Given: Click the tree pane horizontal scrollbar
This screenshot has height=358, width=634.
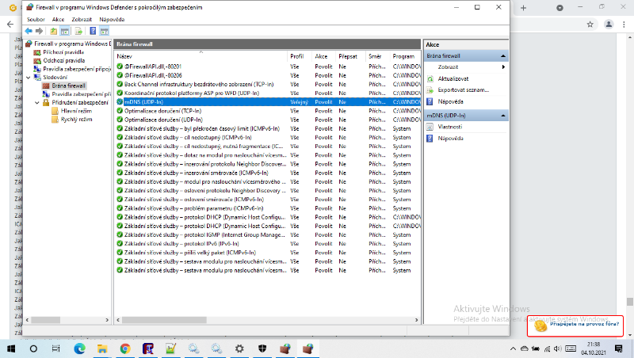Looking at the screenshot, I should [x=46, y=320].
